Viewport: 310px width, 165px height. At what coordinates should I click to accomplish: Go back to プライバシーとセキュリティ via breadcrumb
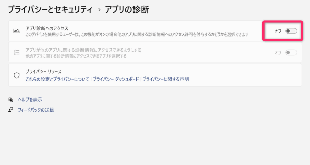point(50,9)
